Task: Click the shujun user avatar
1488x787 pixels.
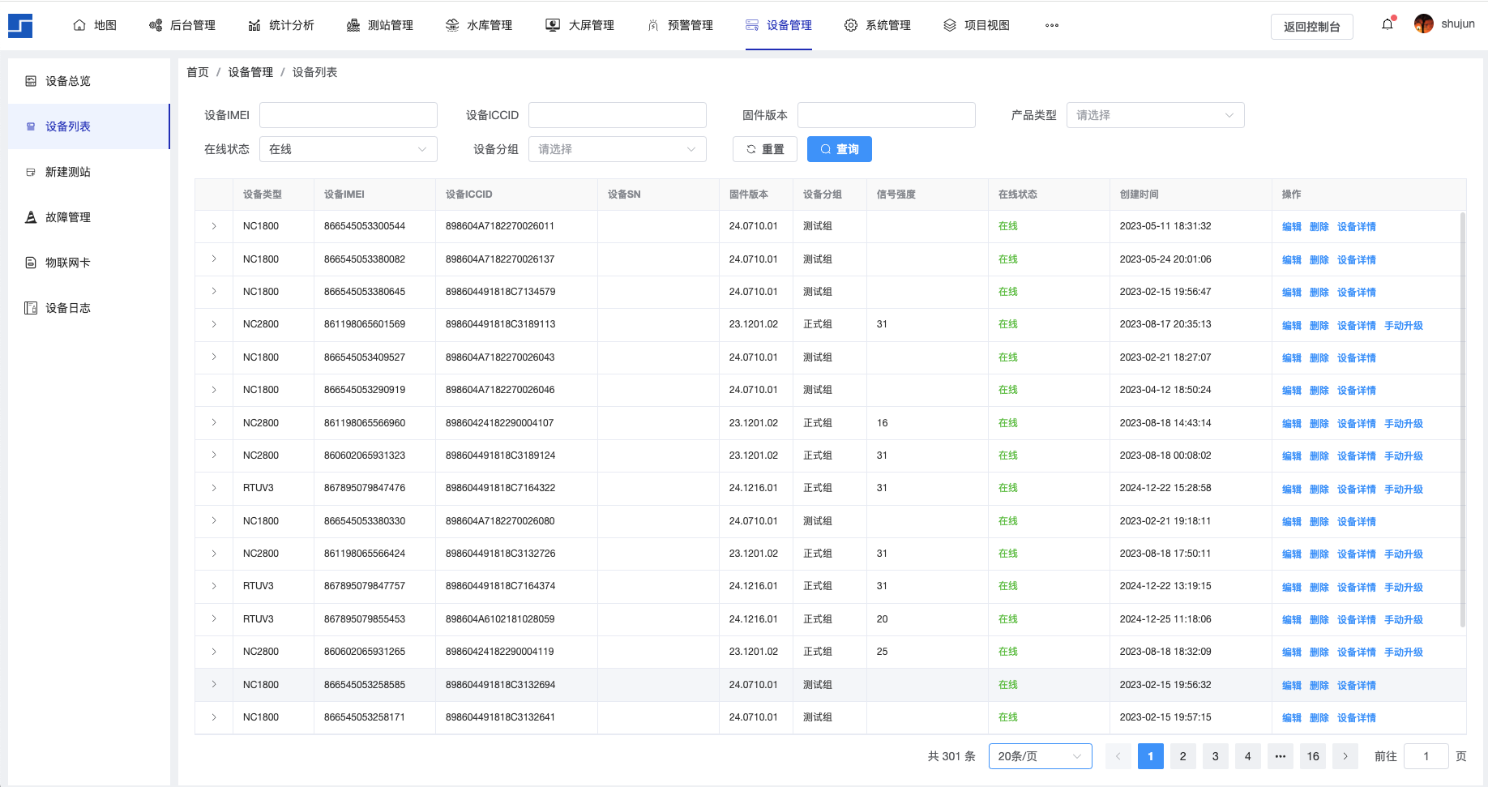Action: (1423, 24)
